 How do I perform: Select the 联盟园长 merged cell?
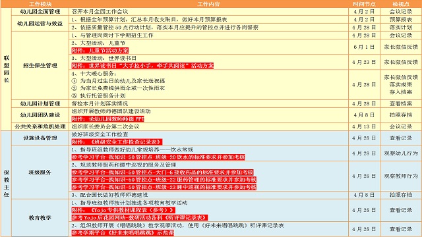(x=6, y=69)
